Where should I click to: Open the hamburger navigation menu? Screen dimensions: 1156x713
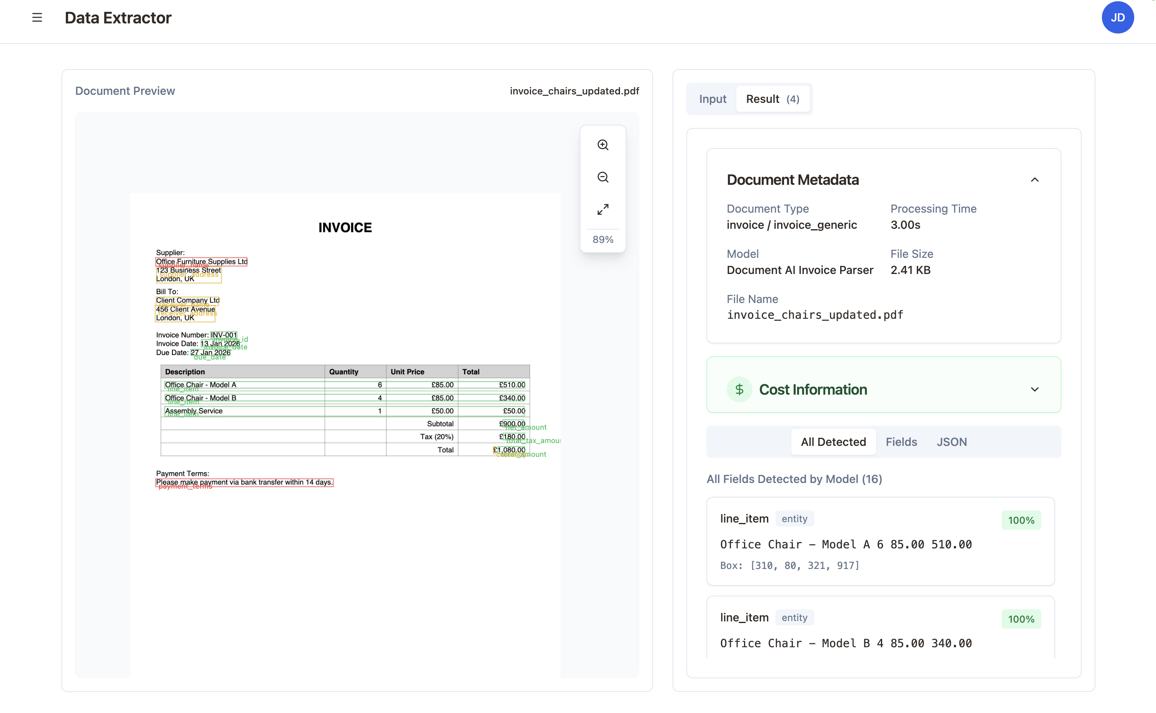click(37, 17)
